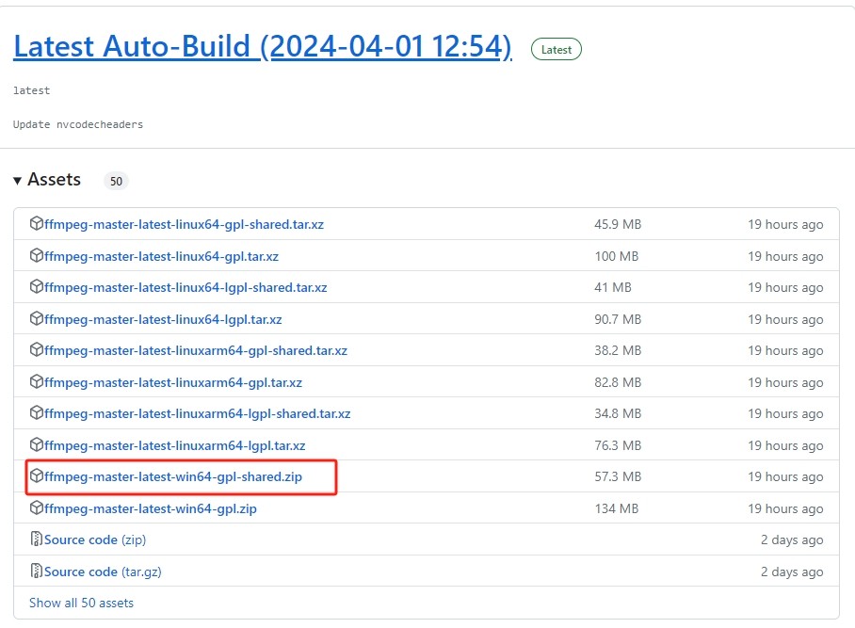Click zip file icon beside Source code (zip)
This screenshot has width=855, height=628.
36,539
